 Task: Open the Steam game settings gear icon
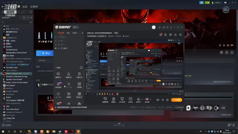pos(221,52)
